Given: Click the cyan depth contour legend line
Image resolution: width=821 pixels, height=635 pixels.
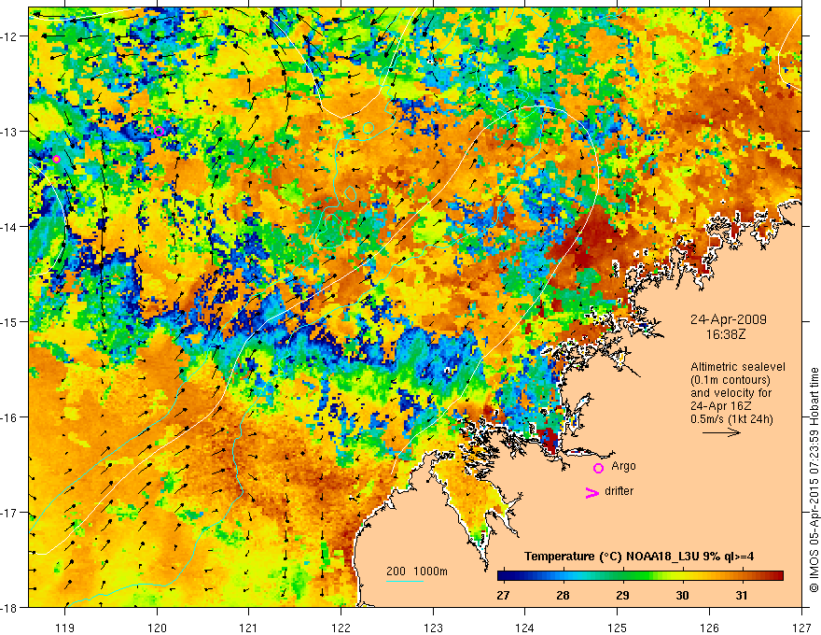Looking at the screenshot, I should tap(405, 581).
